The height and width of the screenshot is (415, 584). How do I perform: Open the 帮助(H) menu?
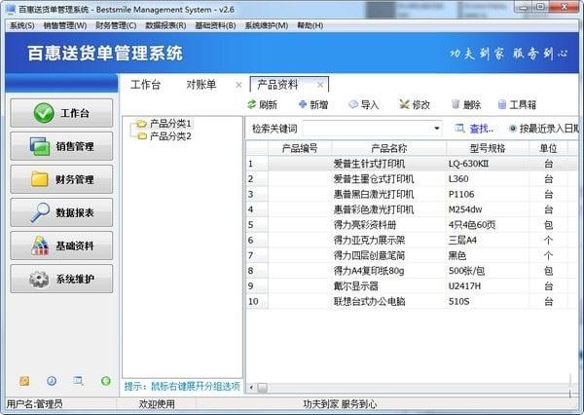pyautogui.click(x=310, y=25)
